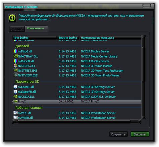
Task: Click nvGameS.dll NVIDIA 3D Settings Server name
Action: coord(98,87)
